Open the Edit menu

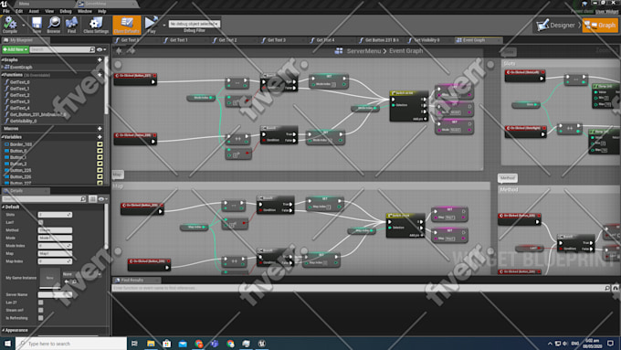pos(19,11)
